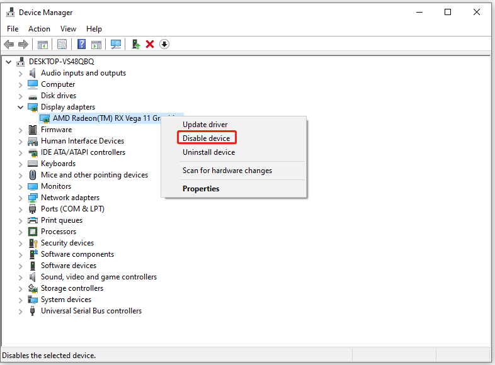
Task: Click the Universal Serial Bus controllers icon
Action: click(32, 311)
